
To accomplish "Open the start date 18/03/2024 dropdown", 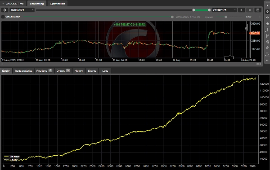I will coord(22,10).
